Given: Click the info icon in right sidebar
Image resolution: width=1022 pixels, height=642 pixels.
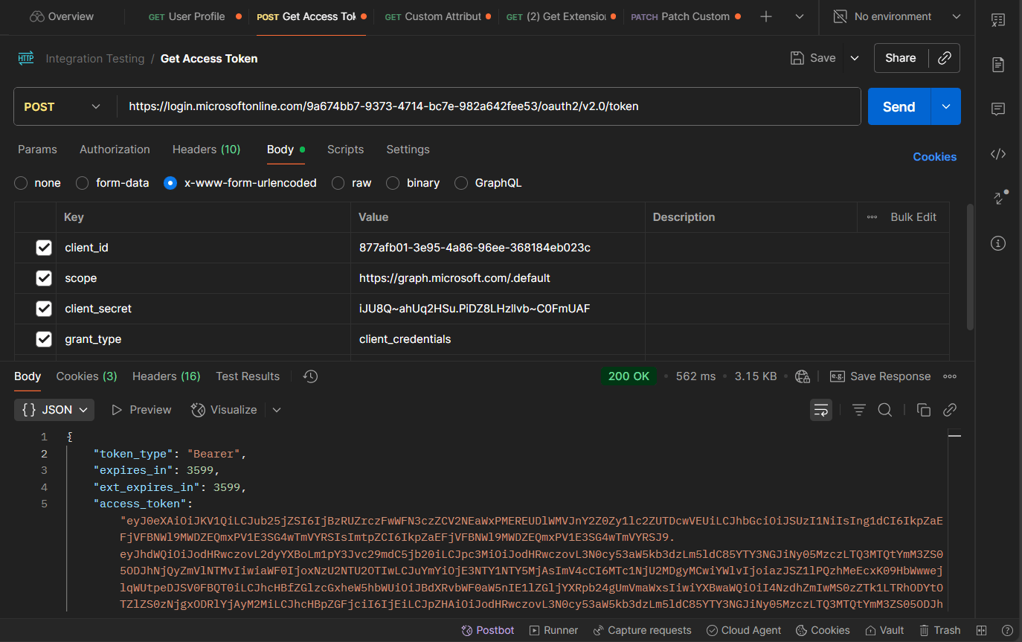Looking at the screenshot, I should [998, 243].
